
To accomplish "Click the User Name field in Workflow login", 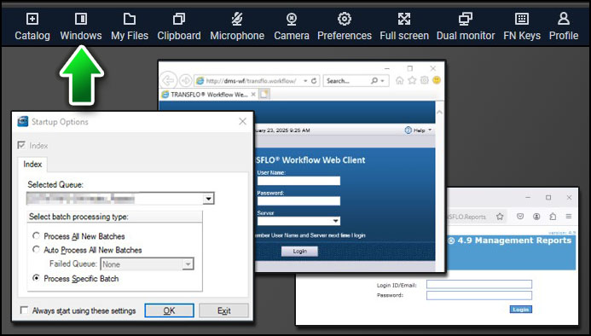I will (298, 181).
